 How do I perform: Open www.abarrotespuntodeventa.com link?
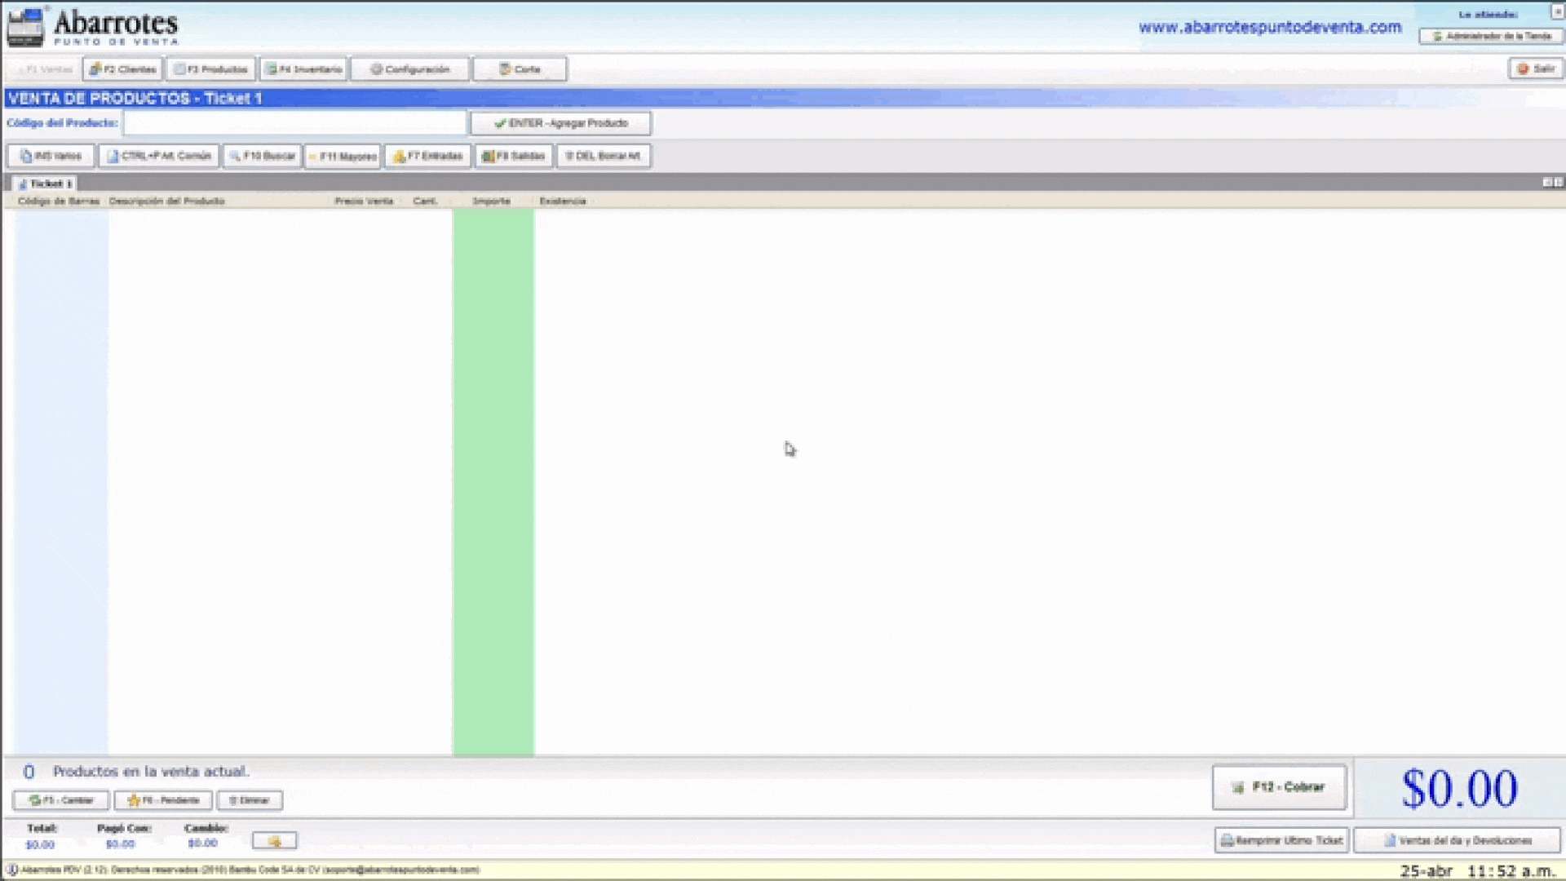coord(1270,26)
